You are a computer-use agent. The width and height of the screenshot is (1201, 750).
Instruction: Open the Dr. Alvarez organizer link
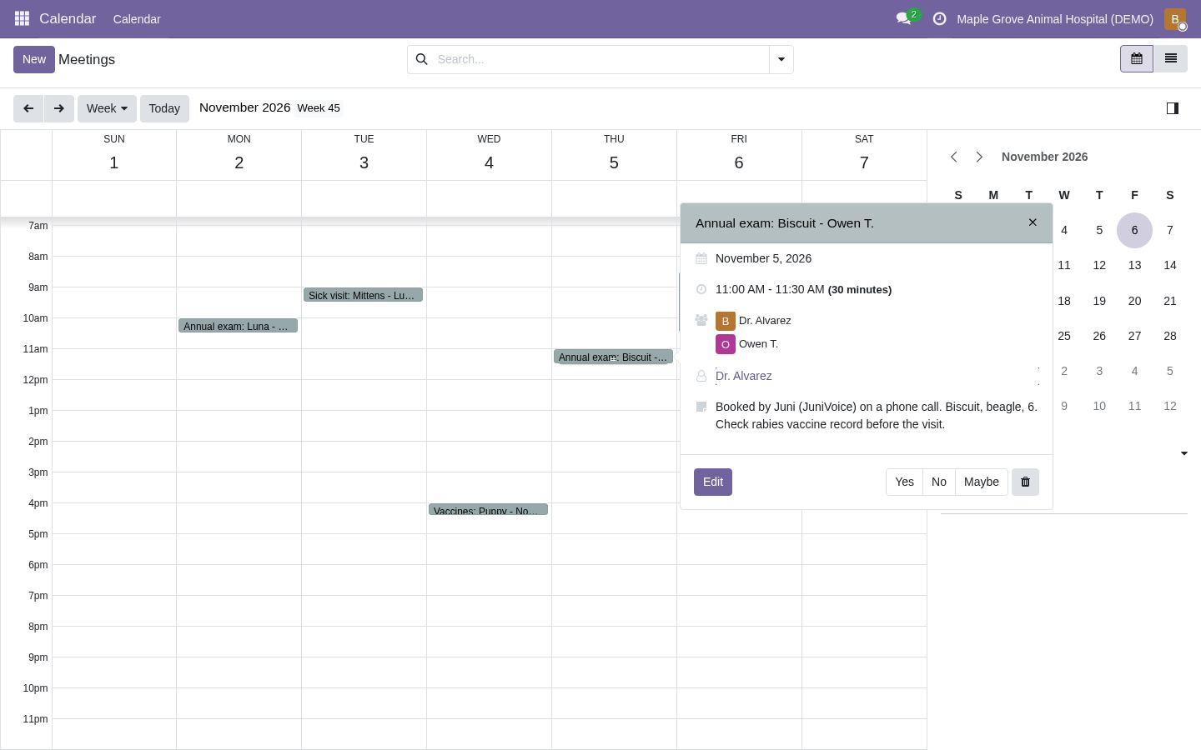coord(744,376)
